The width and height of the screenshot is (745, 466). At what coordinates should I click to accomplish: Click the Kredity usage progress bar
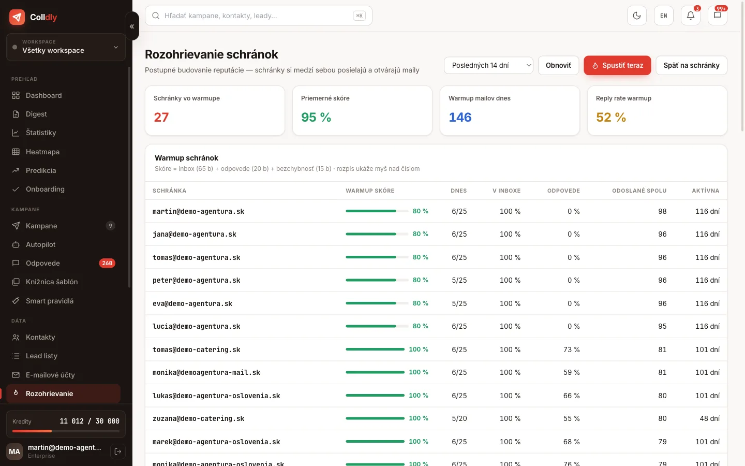point(66,431)
